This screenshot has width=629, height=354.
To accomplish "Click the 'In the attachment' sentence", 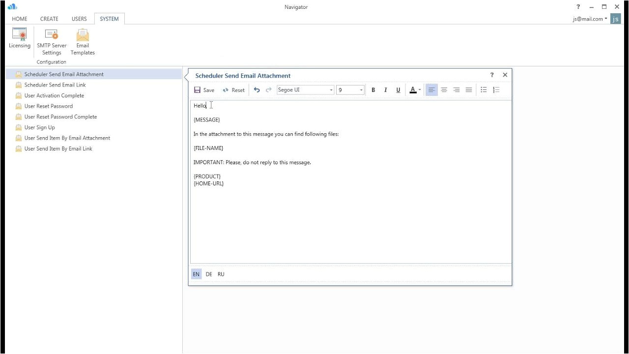I will pos(266,134).
